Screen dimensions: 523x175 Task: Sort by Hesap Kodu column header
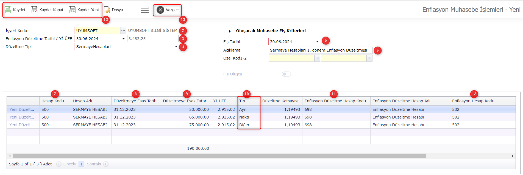click(x=55, y=101)
